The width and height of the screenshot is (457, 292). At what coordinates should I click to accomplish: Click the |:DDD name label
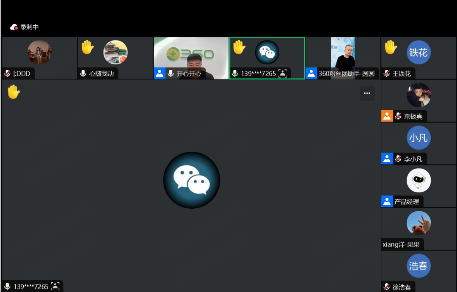(22, 74)
